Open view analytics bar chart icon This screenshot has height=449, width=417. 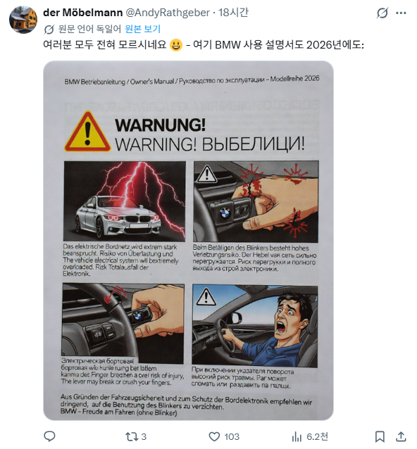[297, 437]
